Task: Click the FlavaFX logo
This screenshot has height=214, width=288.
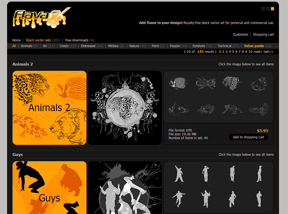Action: (x=42, y=18)
